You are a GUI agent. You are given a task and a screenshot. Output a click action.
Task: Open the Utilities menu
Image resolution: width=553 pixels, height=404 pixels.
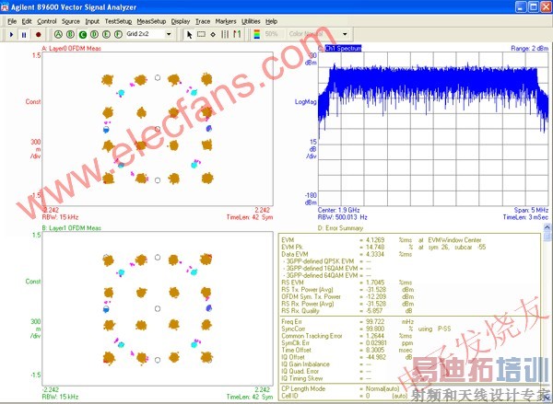pyautogui.click(x=251, y=21)
